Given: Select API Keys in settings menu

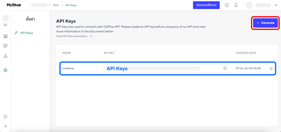Looking at the screenshot, I should tap(26, 33).
